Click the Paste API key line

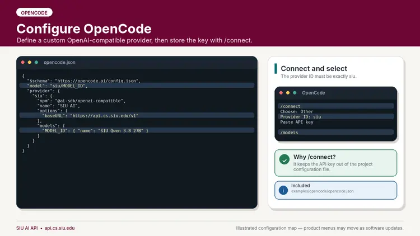point(296,122)
